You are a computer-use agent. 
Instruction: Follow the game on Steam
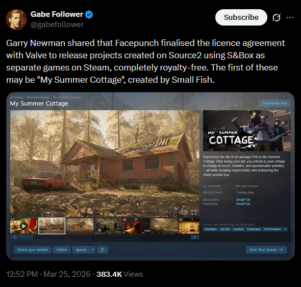[62, 250]
